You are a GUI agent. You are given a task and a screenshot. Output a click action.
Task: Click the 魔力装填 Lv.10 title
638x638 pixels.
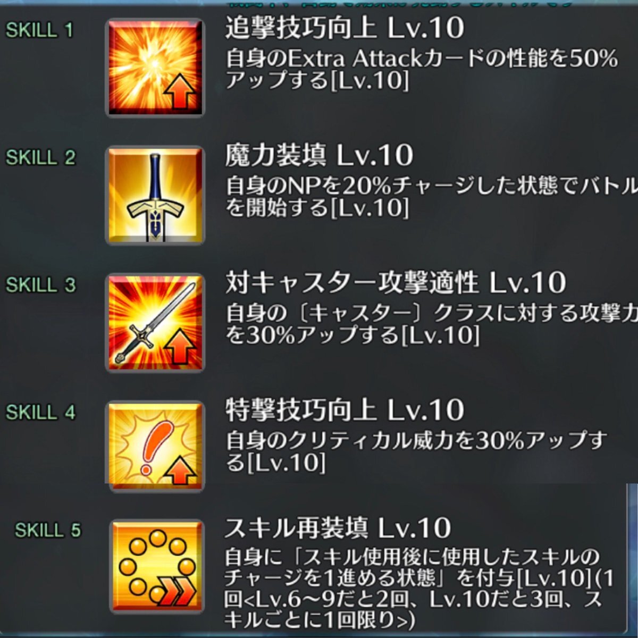(319, 156)
